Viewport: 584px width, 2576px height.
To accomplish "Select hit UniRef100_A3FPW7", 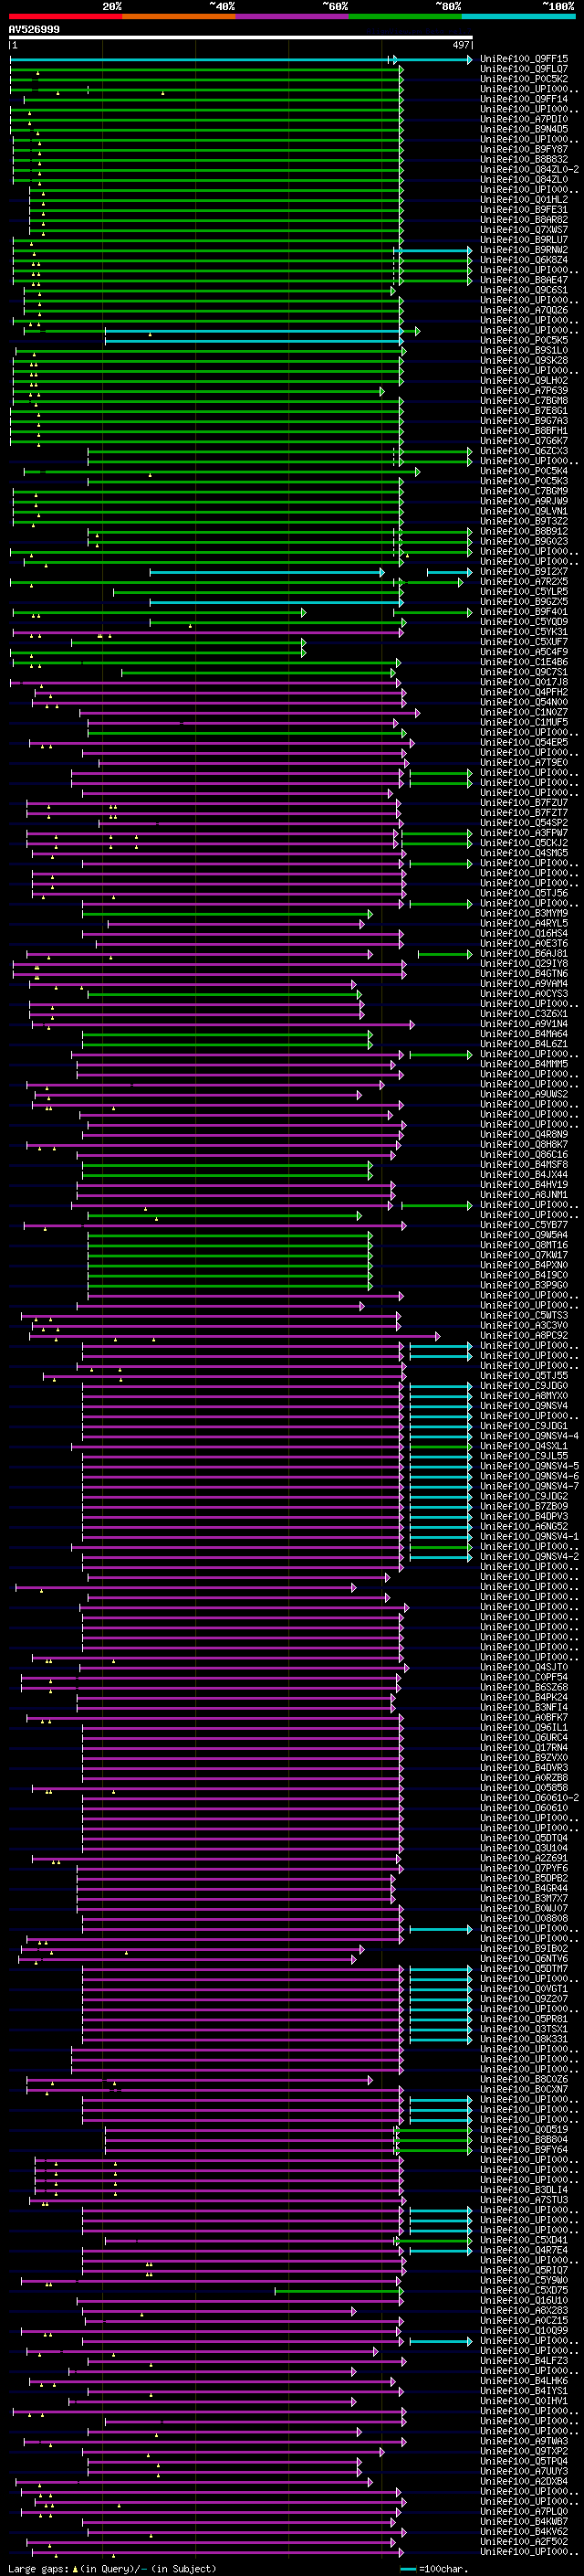I will 524,833.
